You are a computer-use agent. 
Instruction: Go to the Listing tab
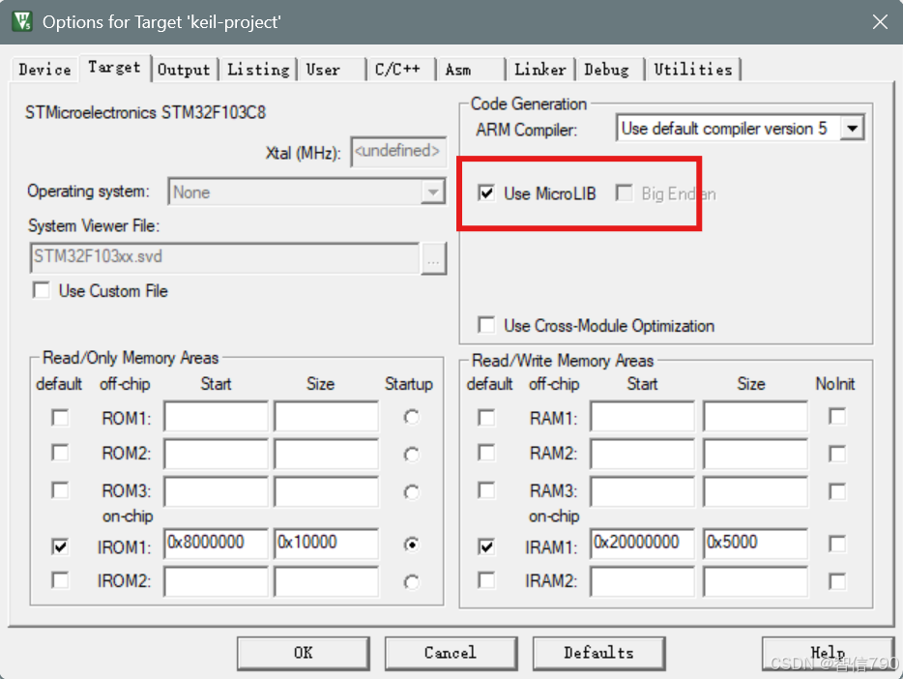point(258,70)
